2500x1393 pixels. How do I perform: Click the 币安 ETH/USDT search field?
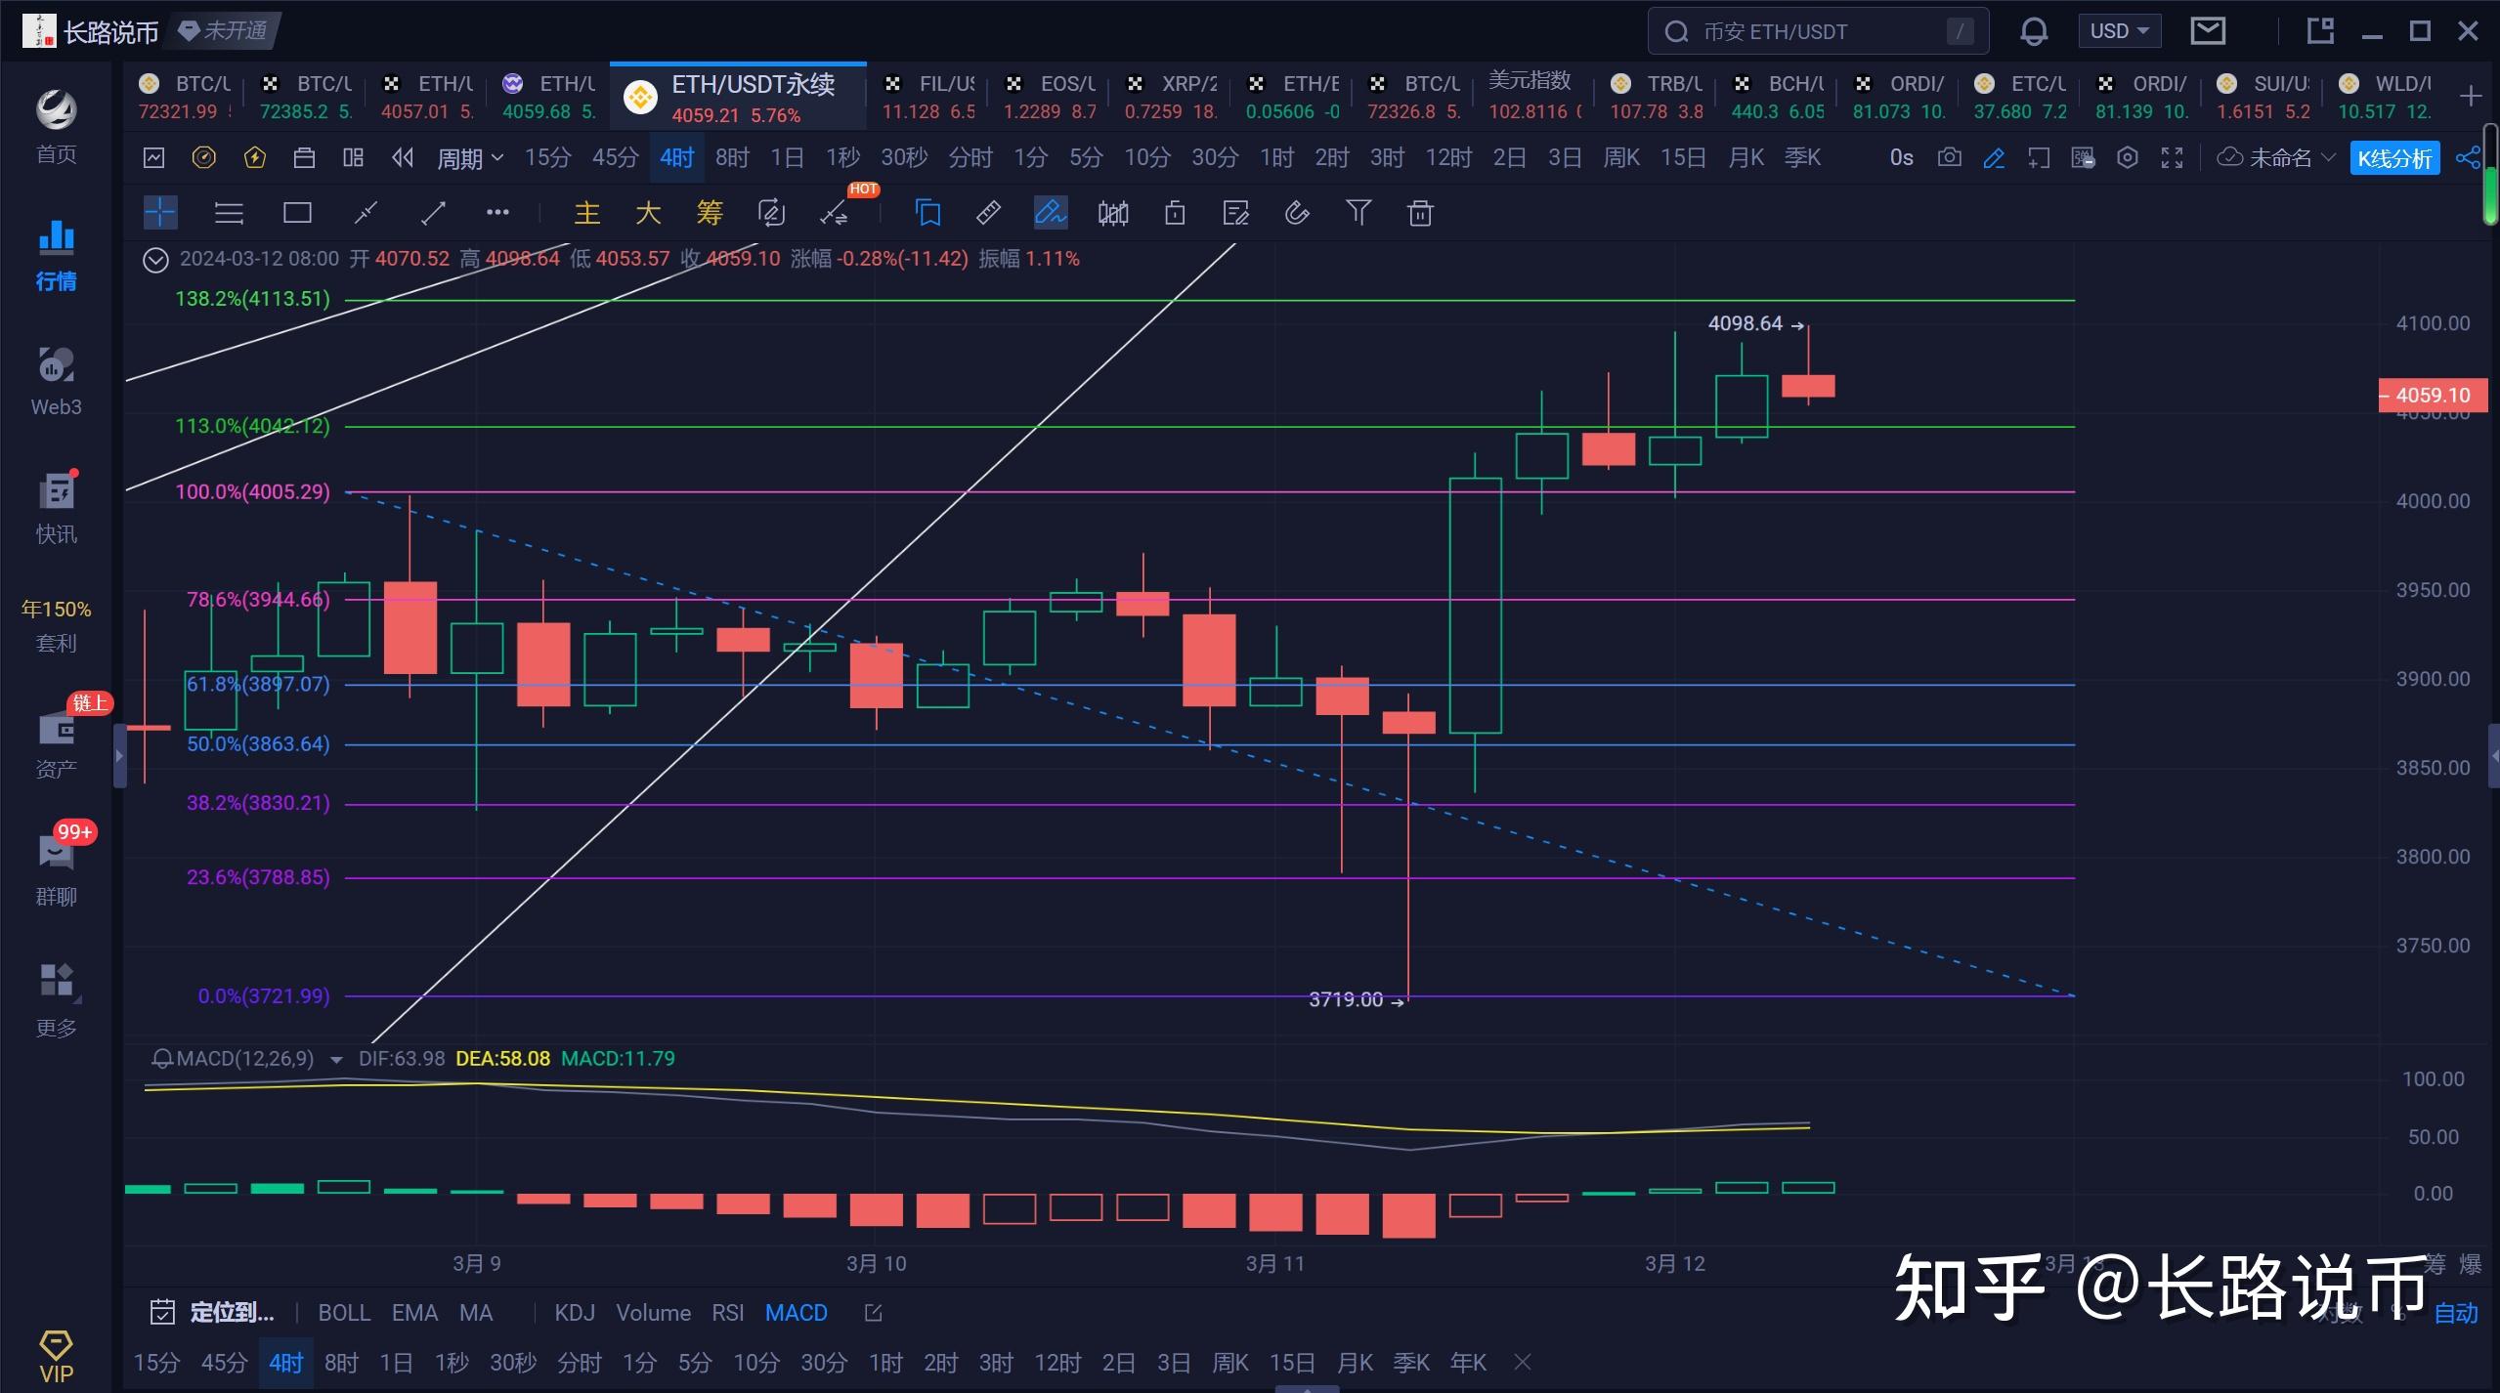(1818, 31)
